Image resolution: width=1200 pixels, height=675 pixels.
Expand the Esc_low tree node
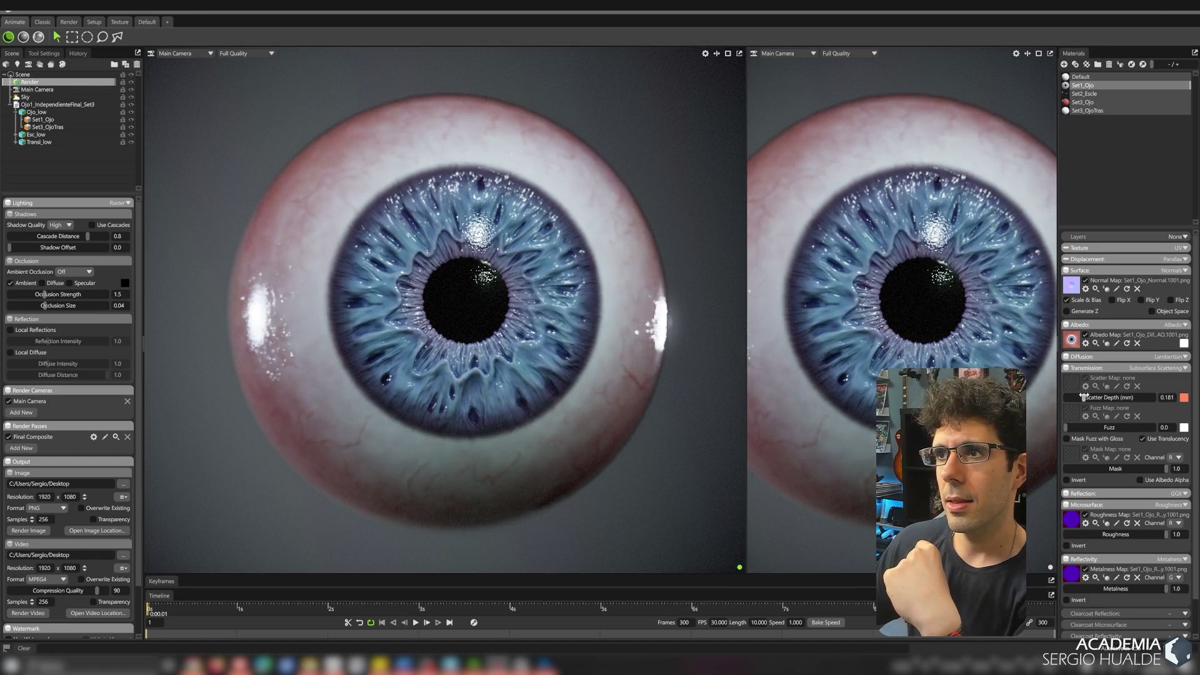[16, 134]
